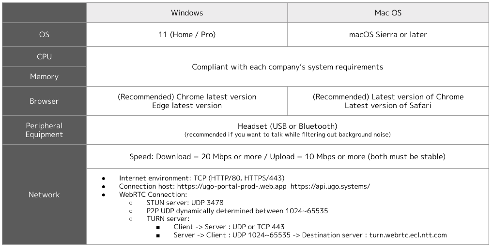Select the OS row label
This screenshot has height=248, width=493.
[x=45, y=34]
